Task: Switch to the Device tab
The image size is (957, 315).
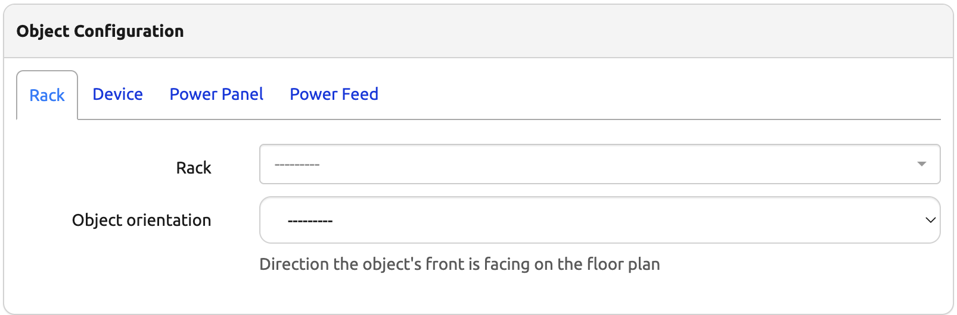Action: (x=117, y=94)
